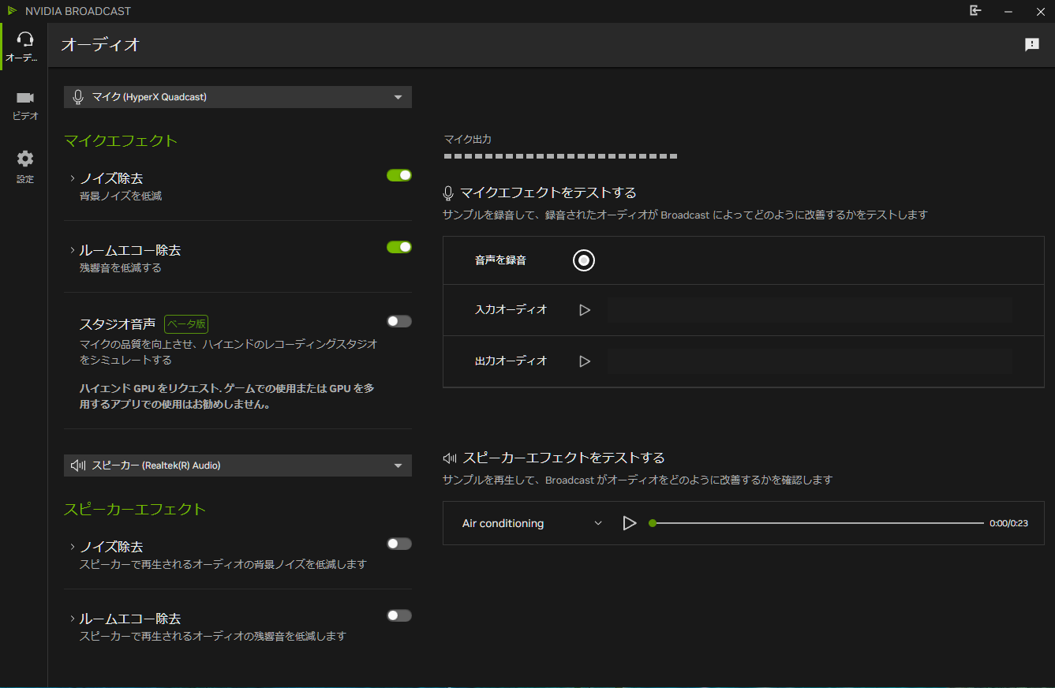Click the 残響音を低減する description text
This screenshot has width=1055, height=688.
pyautogui.click(x=121, y=267)
